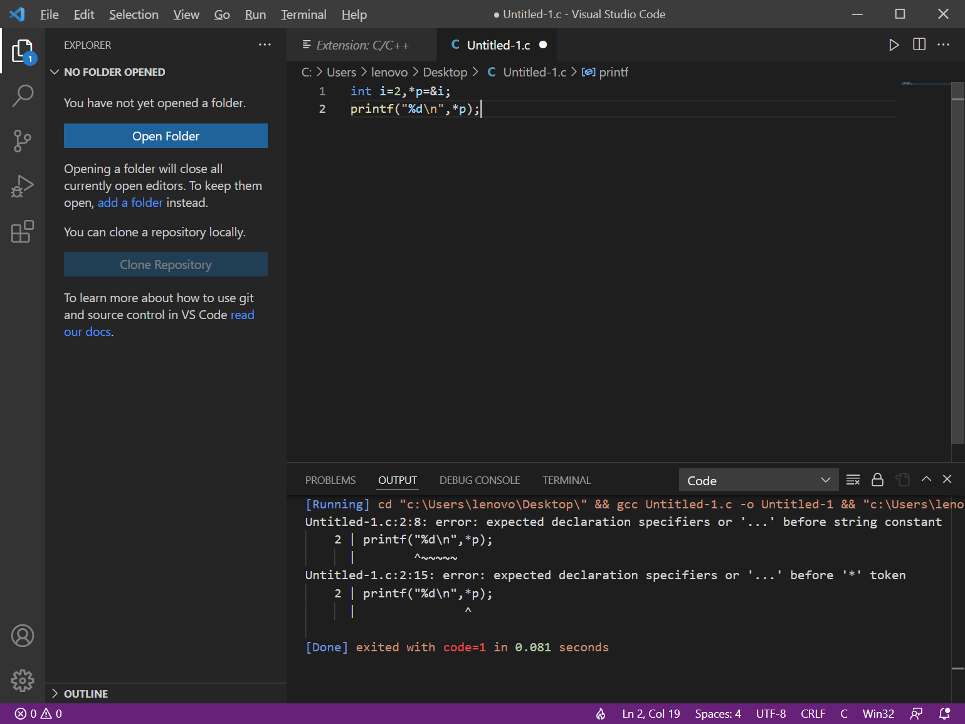The image size is (965, 724).
Task: Open the Edit menu
Action: coord(84,14)
